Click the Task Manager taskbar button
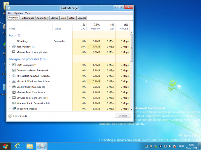The height and width of the screenshot is (150, 201). coord(42,146)
